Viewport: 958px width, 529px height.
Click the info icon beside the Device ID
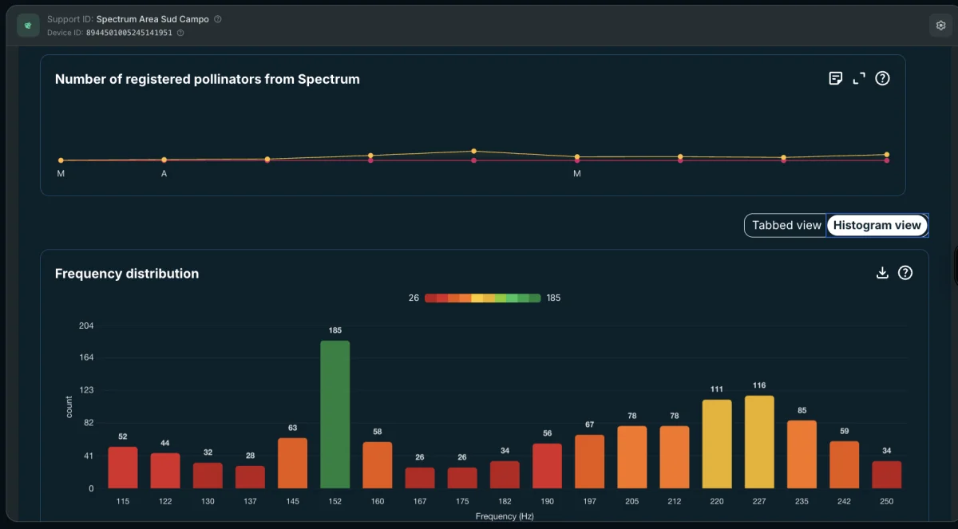pos(180,33)
